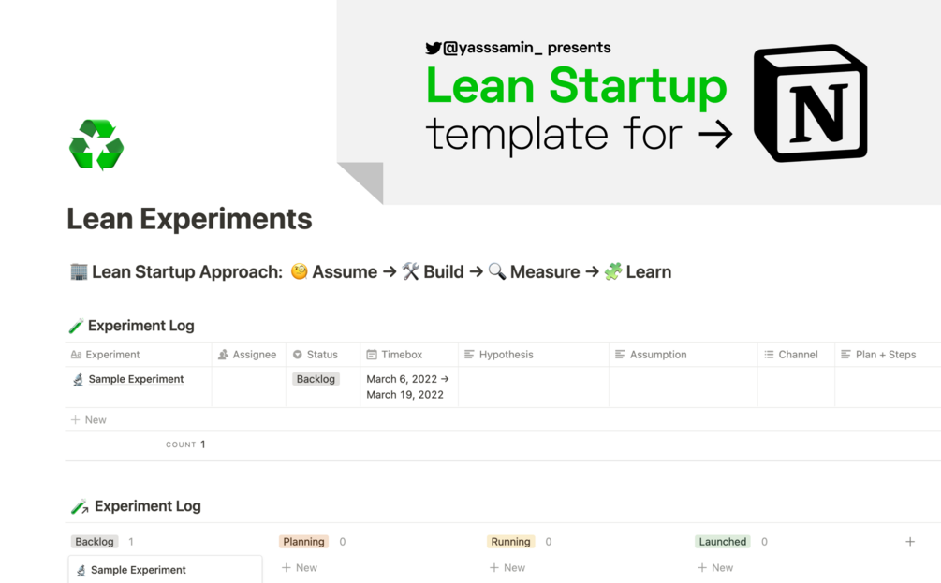Screen dimensions: 941x583
Task: Click the test tube Experiment Log icon
Action: click(x=77, y=326)
